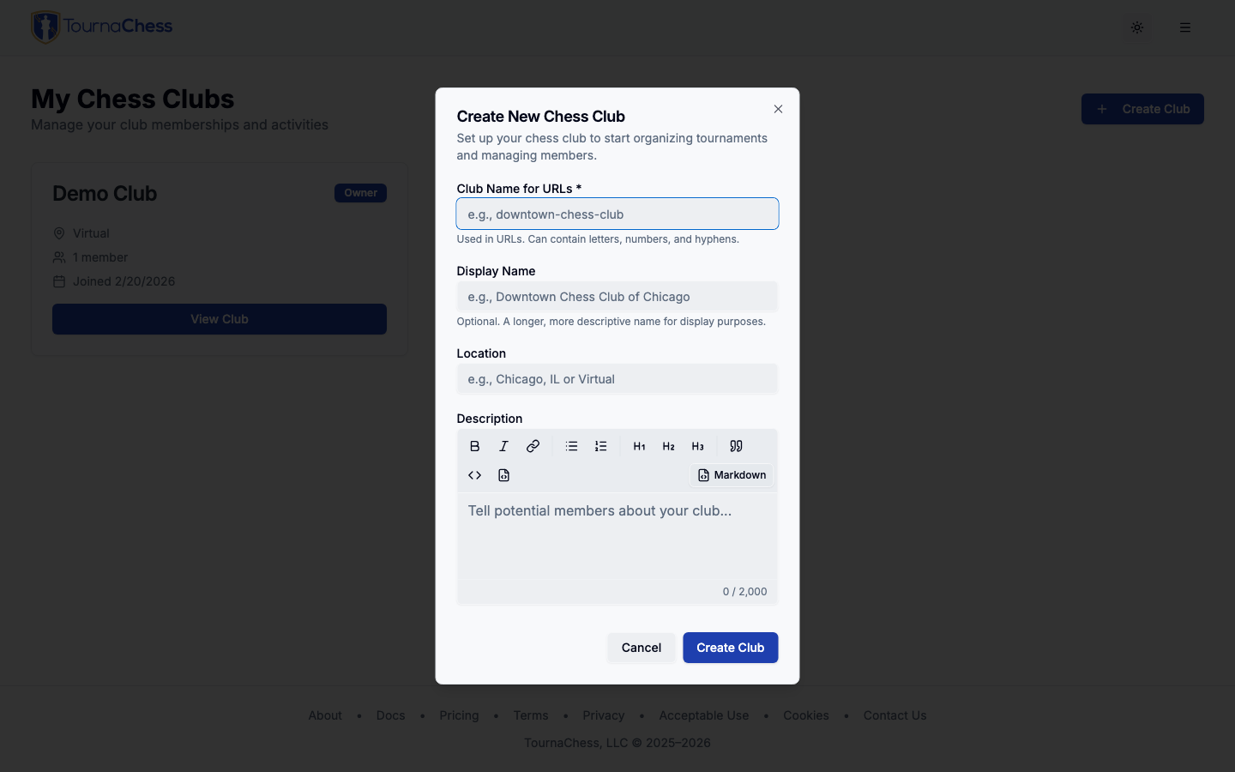This screenshot has width=1235, height=772.
Task: Start a bulleted list in description
Action: click(572, 446)
